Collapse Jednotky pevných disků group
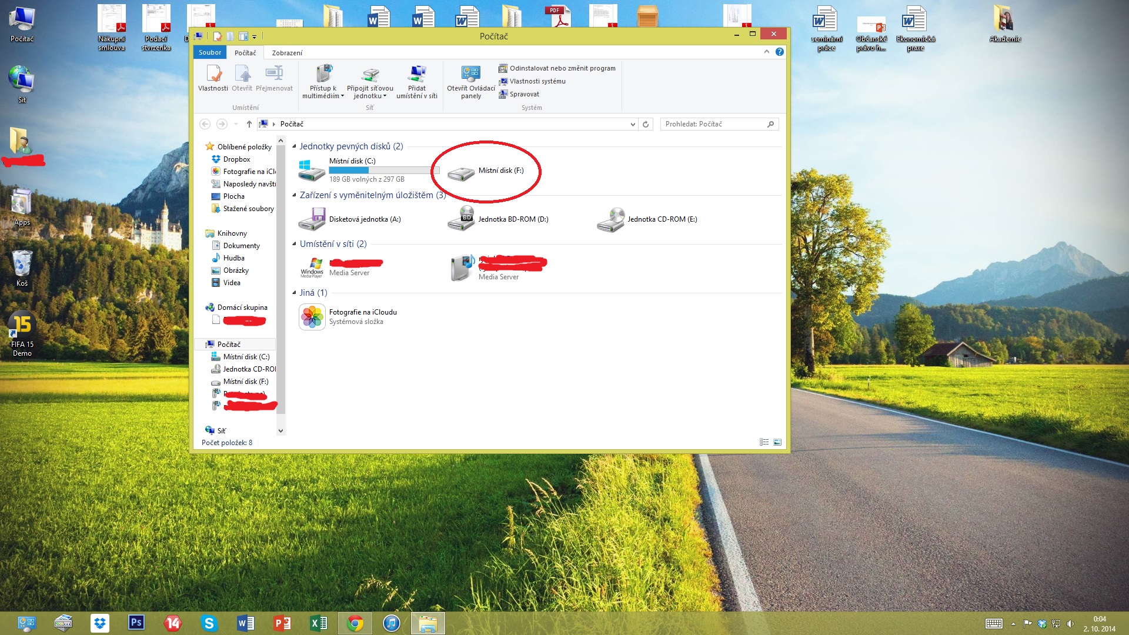The width and height of the screenshot is (1129, 635). [x=294, y=146]
